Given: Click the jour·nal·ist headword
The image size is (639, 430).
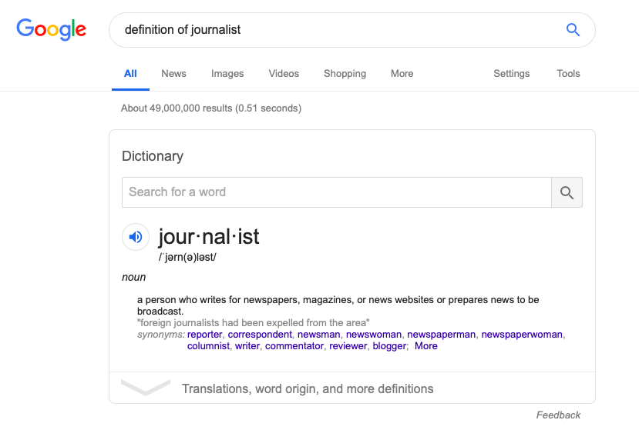Looking at the screenshot, I should pos(209,237).
